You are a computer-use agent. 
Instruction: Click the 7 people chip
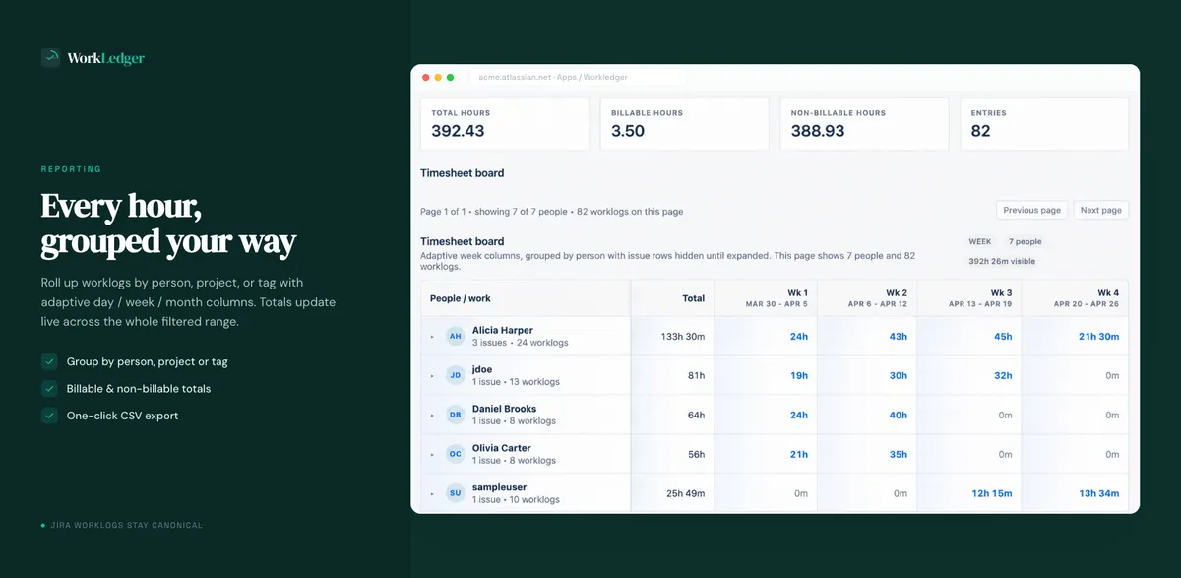(x=1025, y=241)
